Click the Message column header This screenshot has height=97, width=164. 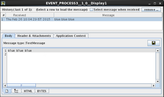click(x=108, y=15)
